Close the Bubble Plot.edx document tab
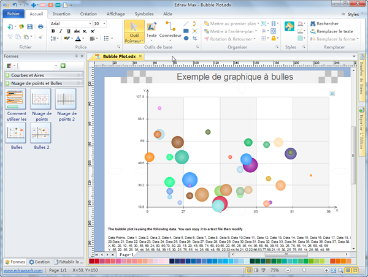The image size is (368, 277). pyautogui.click(x=140, y=56)
